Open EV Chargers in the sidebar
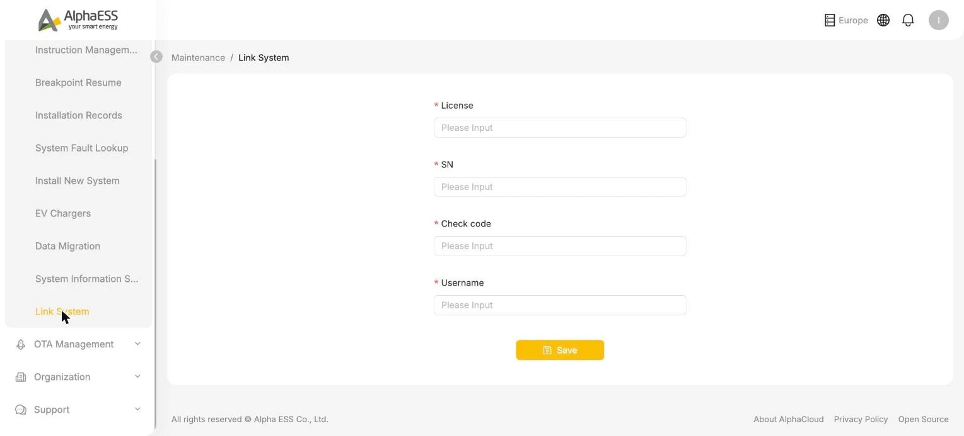964x436 pixels. (63, 213)
